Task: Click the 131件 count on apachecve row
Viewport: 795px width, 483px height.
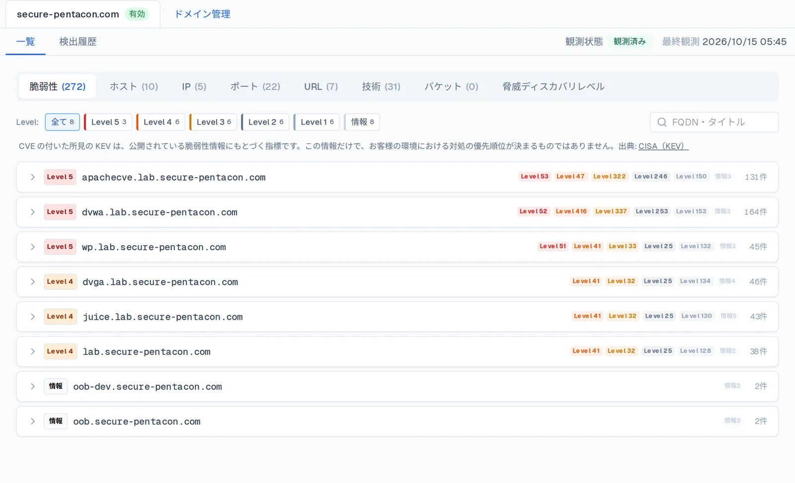Action: click(x=756, y=177)
